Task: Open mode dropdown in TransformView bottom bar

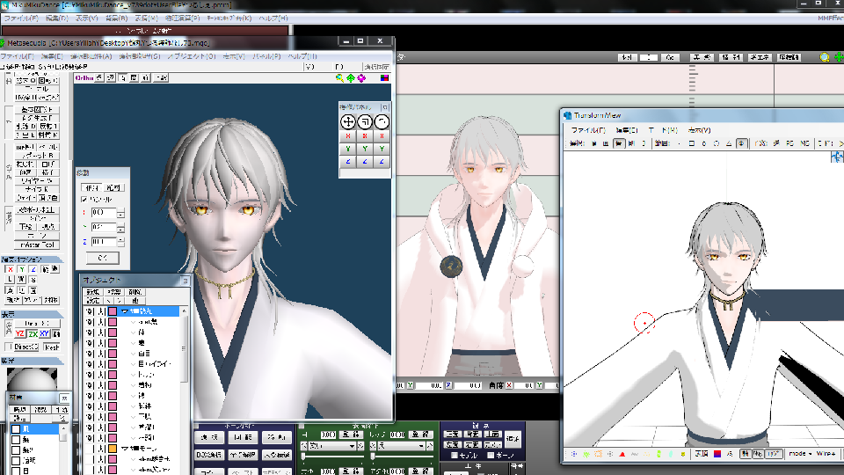Action: (x=800, y=454)
